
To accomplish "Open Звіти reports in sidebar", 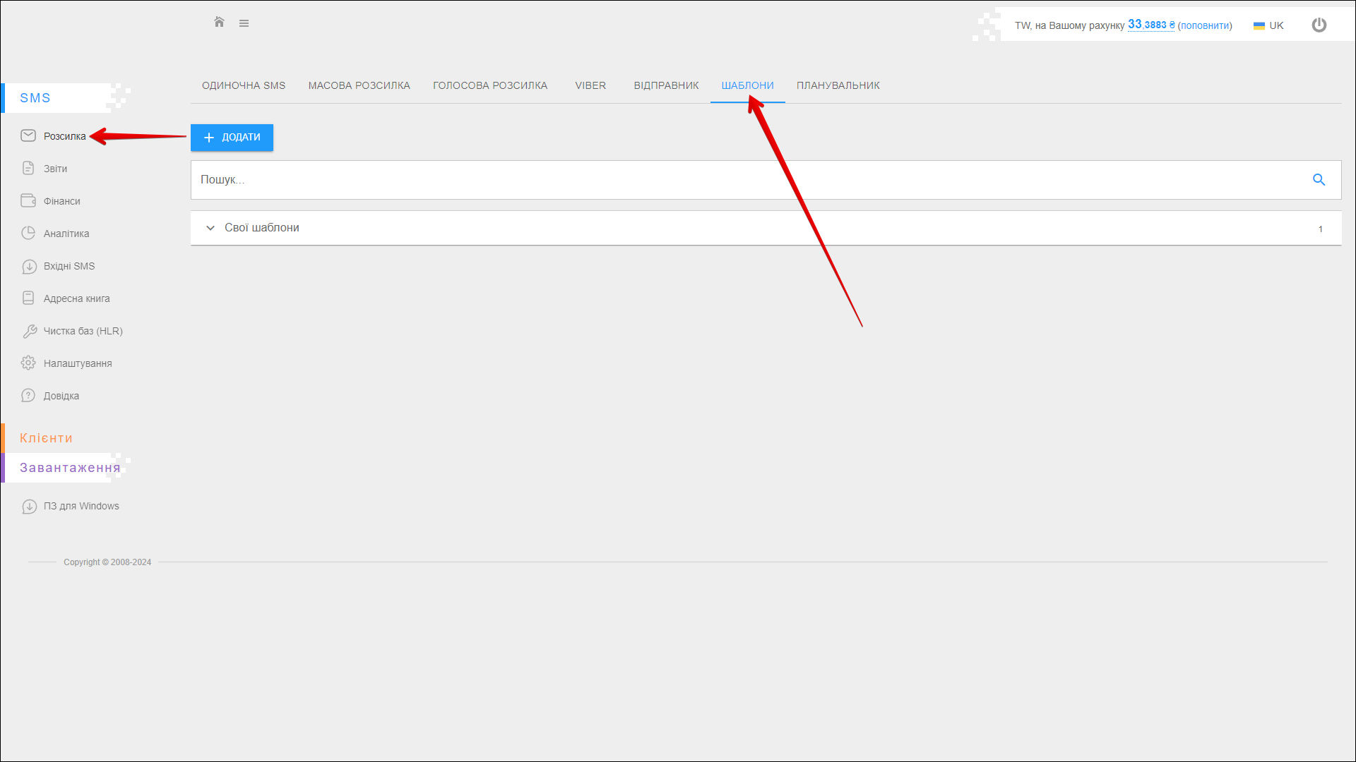I will point(55,169).
